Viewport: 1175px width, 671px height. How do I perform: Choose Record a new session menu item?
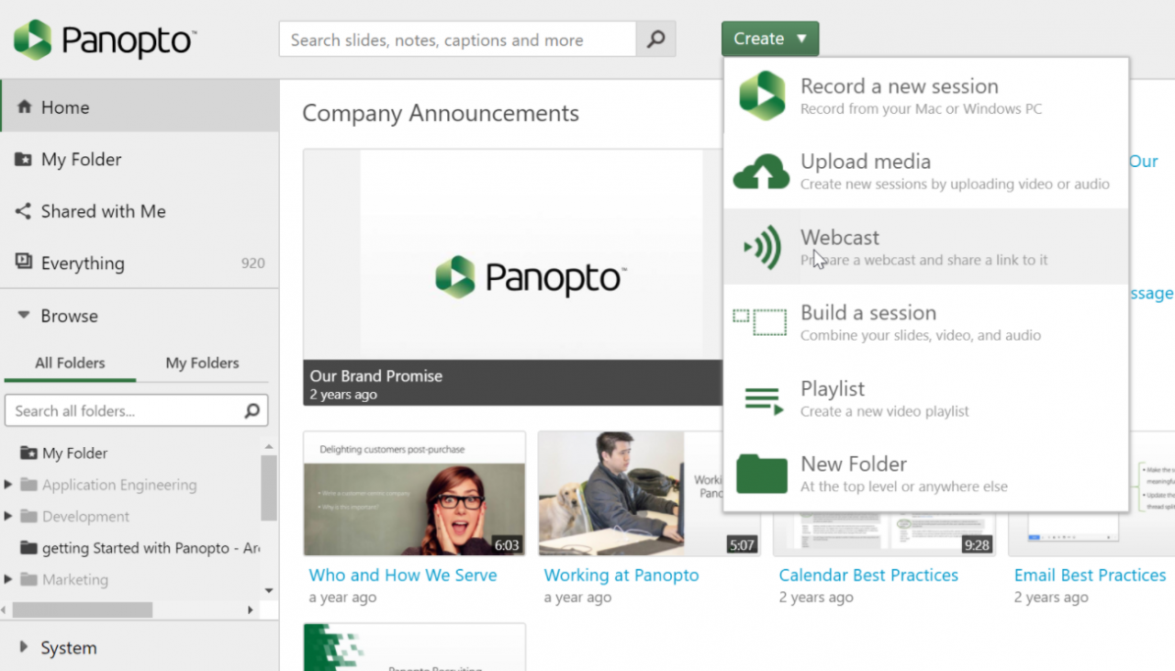point(925,95)
